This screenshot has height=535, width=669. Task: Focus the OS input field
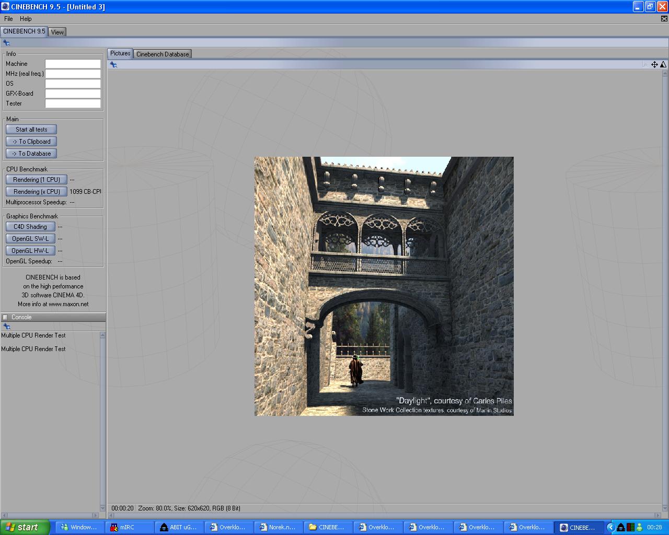click(x=73, y=84)
